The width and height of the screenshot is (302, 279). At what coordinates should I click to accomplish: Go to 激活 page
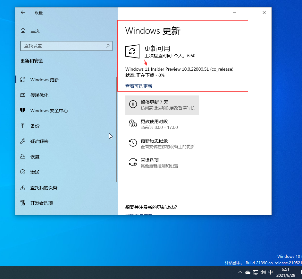(x=66, y=172)
